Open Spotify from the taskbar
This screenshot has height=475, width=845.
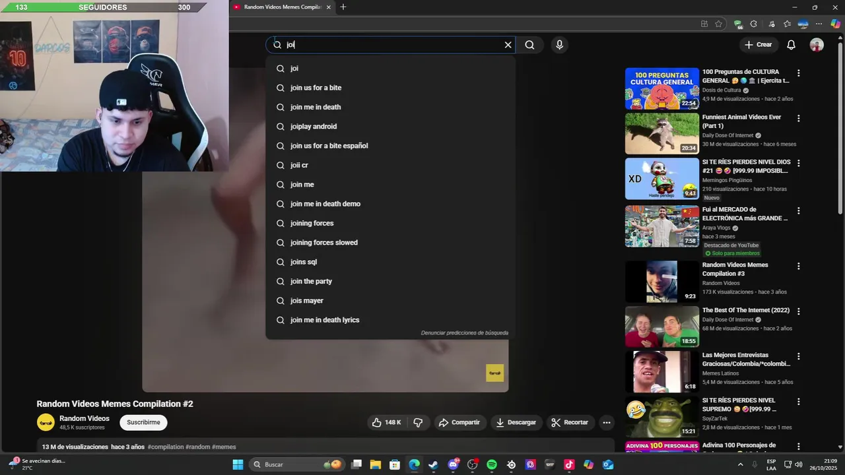pos(492,464)
